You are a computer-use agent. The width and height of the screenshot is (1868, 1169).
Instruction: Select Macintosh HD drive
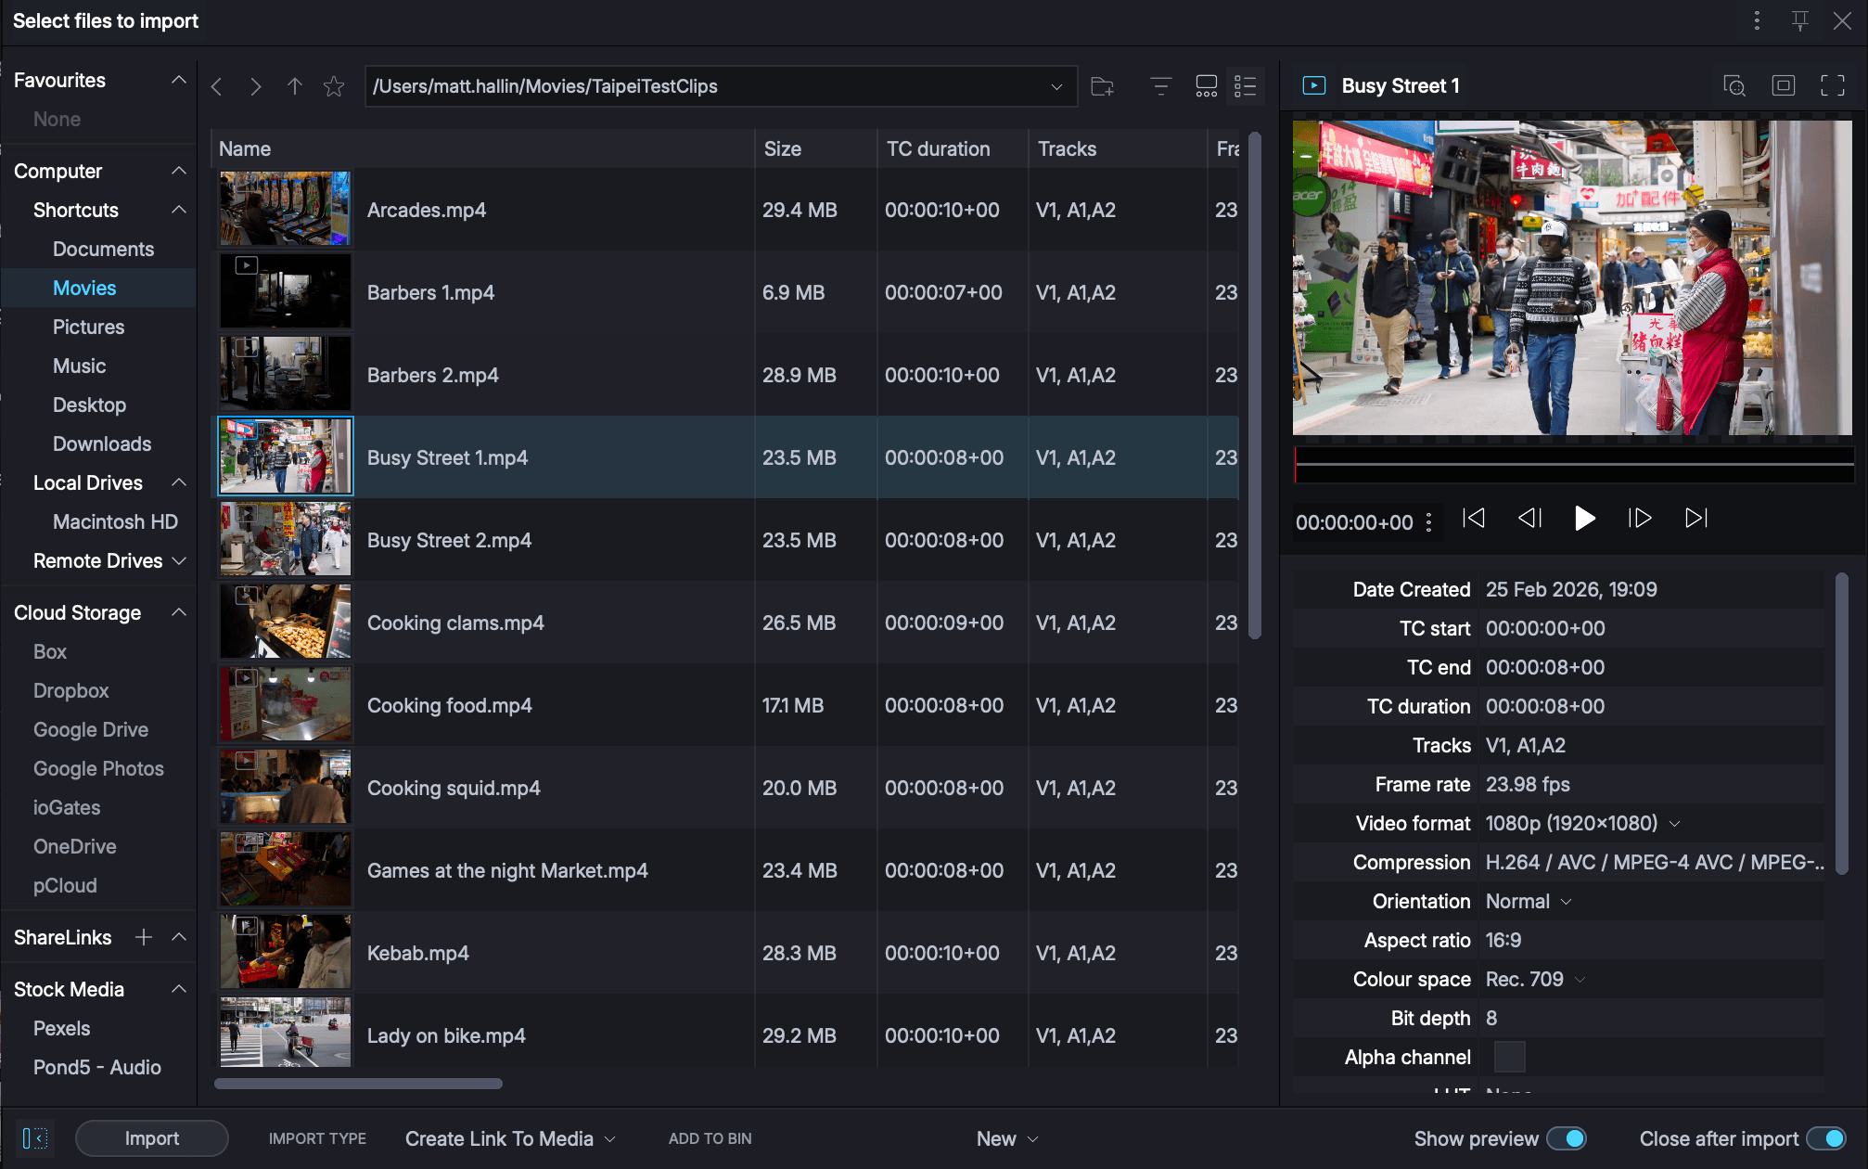pyautogui.click(x=115, y=521)
